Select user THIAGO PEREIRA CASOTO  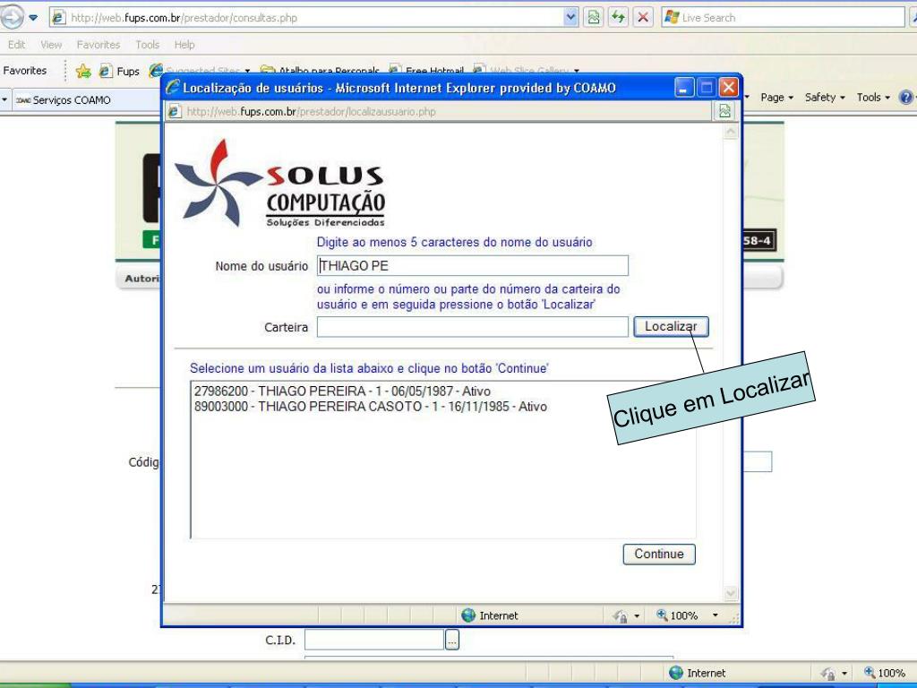tap(370, 407)
